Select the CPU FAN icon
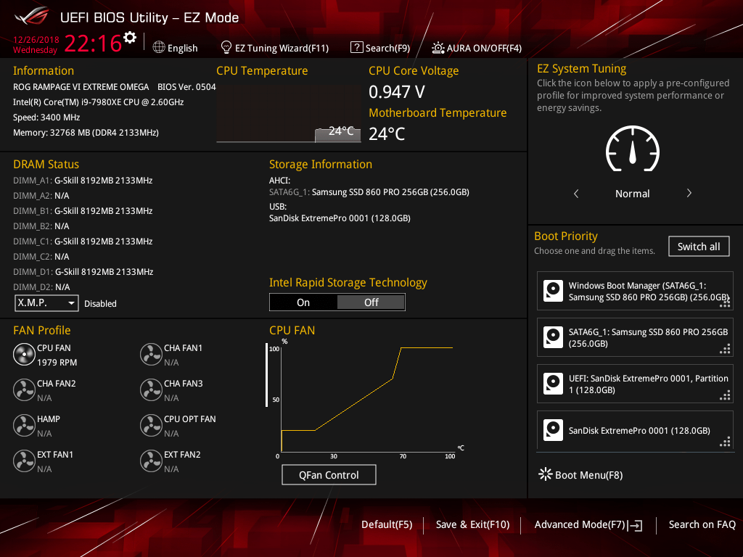The width and height of the screenshot is (743, 557). tap(24, 354)
